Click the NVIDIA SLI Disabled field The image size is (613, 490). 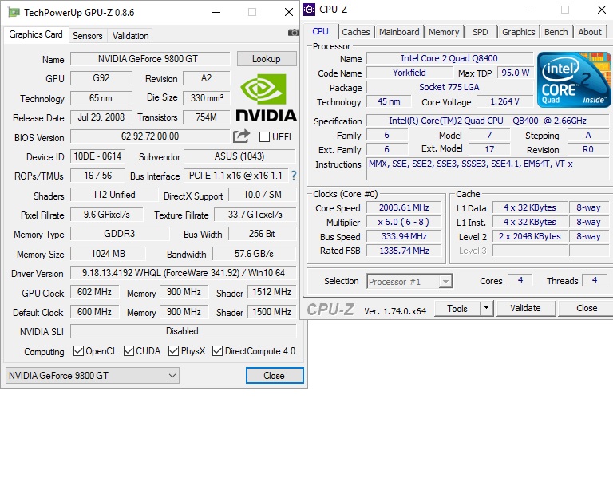[183, 331]
